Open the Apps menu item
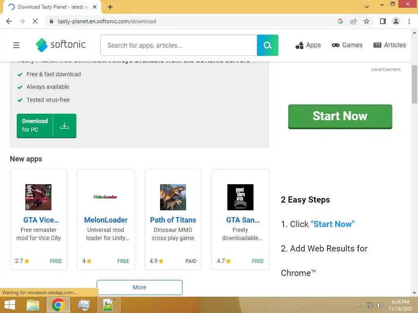Image resolution: width=418 pixels, height=313 pixels. (308, 45)
